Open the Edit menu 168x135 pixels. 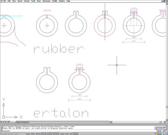pyautogui.click(x=9, y=1)
